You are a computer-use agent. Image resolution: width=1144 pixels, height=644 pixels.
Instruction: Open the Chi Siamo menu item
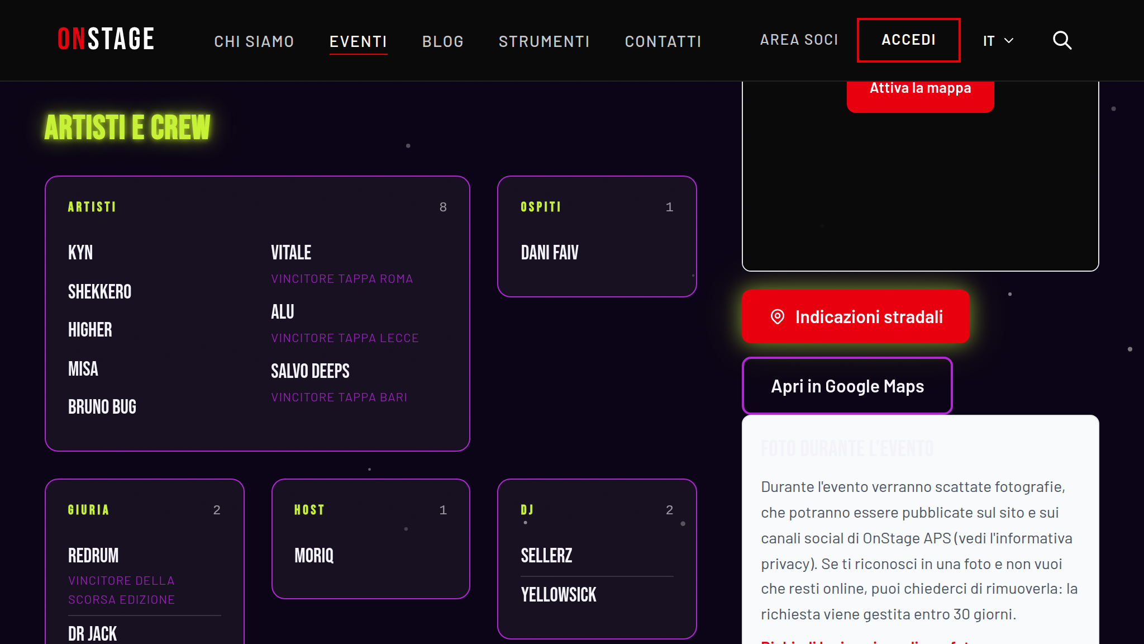click(x=254, y=41)
